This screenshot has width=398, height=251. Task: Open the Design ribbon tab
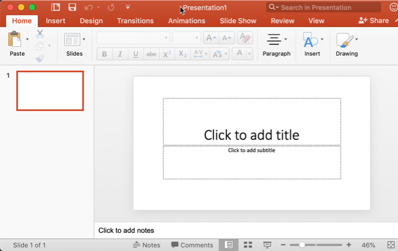[x=91, y=20]
